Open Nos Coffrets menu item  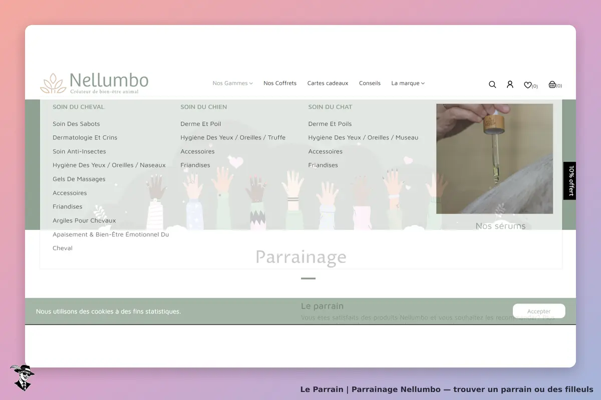click(280, 83)
